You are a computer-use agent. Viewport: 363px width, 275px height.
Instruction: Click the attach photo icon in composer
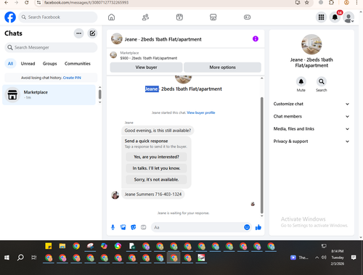(x=123, y=227)
